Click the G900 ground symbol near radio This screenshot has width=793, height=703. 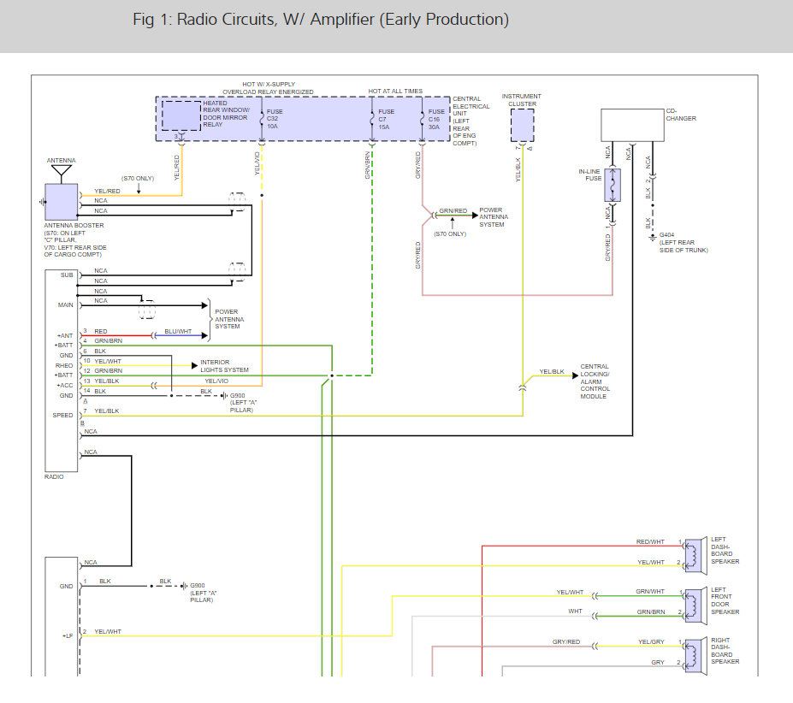(224, 395)
